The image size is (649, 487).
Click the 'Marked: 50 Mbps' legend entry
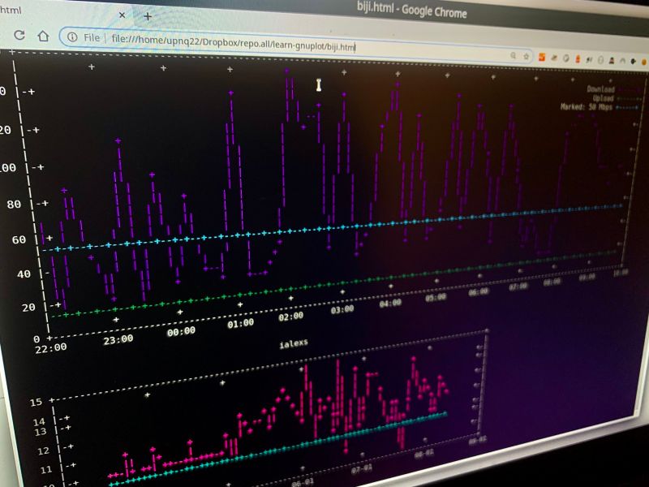pyautogui.click(x=586, y=107)
